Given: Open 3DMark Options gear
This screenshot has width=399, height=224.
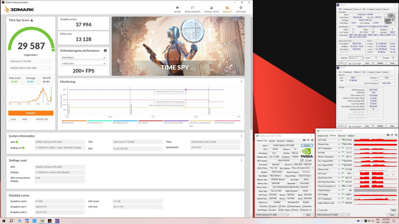Looking at the screenshot, I should (241, 9).
